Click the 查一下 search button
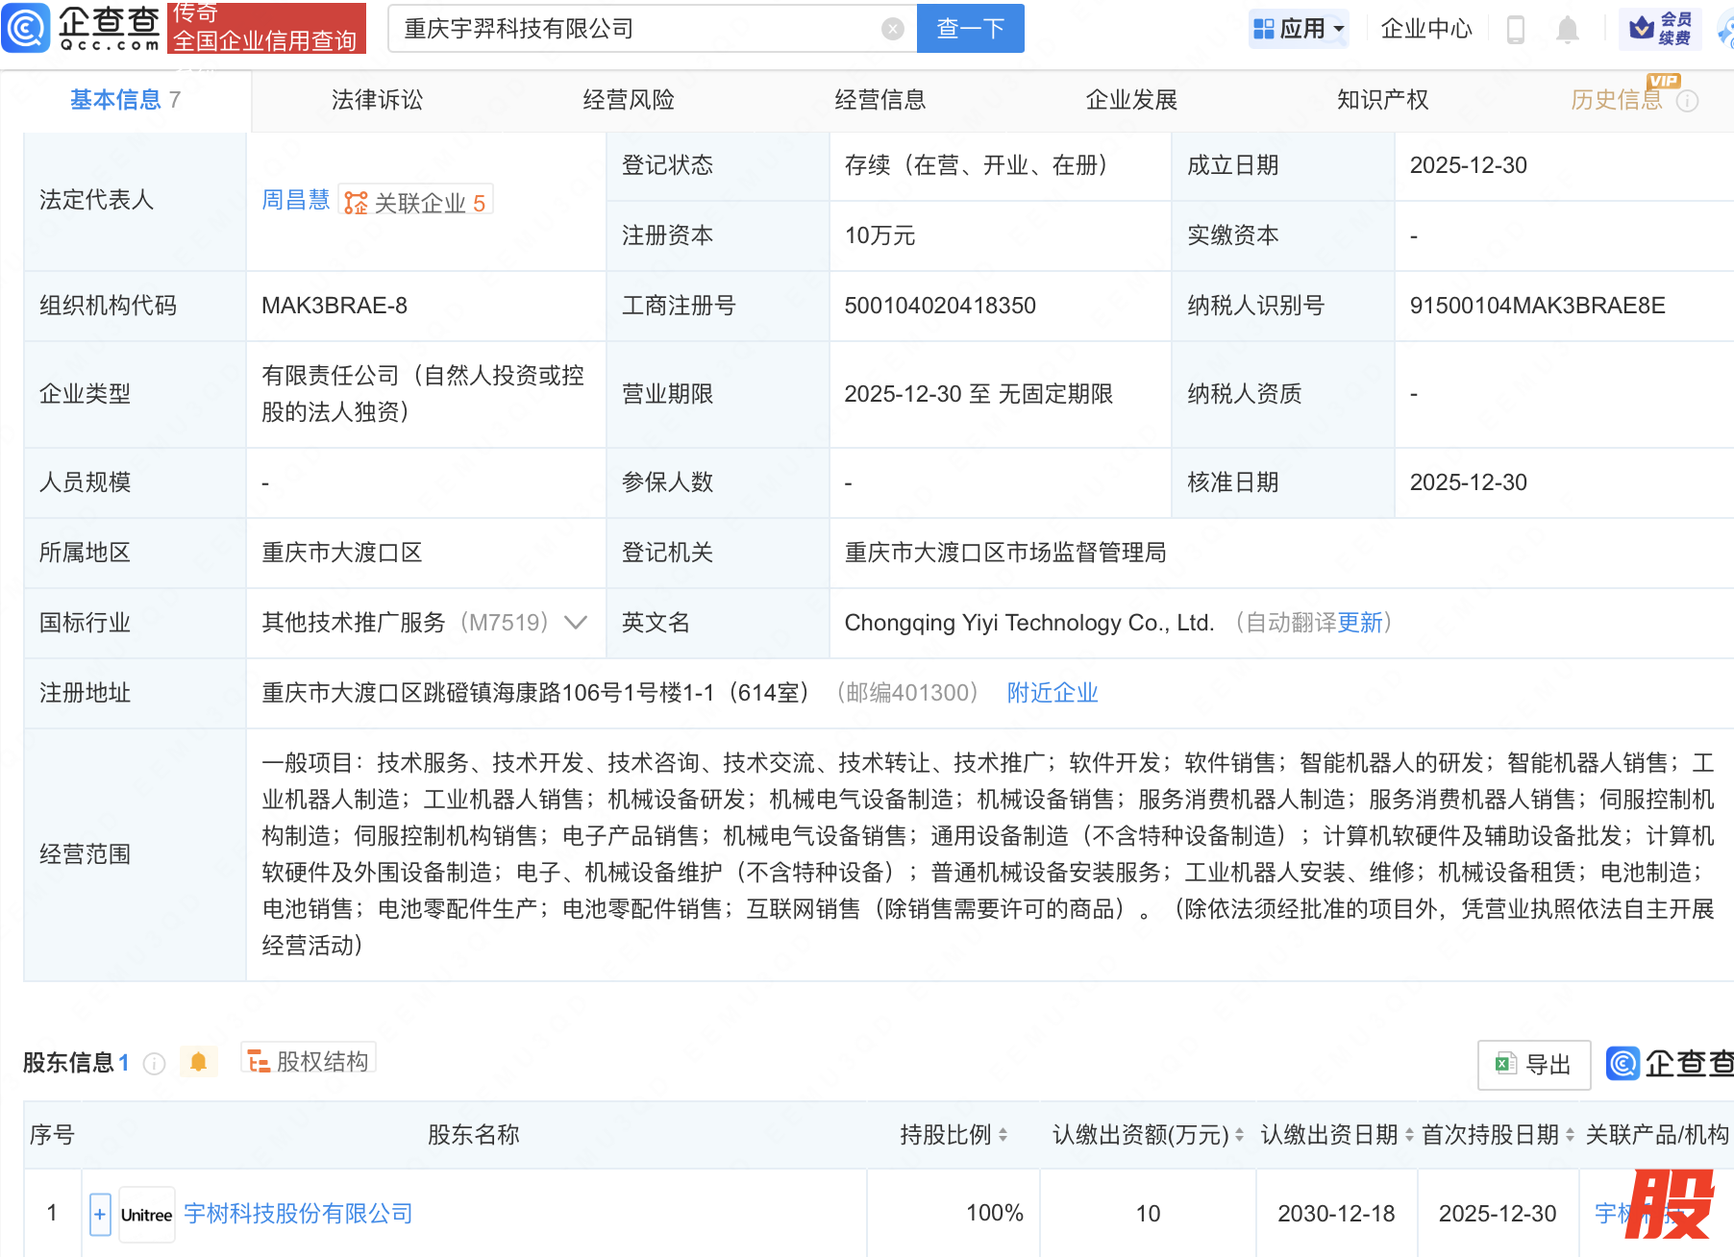This screenshot has height=1257, width=1734. click(x=970, y=29)
